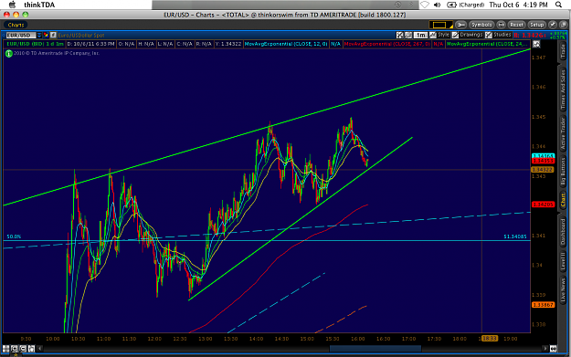
Task: Open the Charts tab
Action: pyautogui.click(x=16, y=25)
